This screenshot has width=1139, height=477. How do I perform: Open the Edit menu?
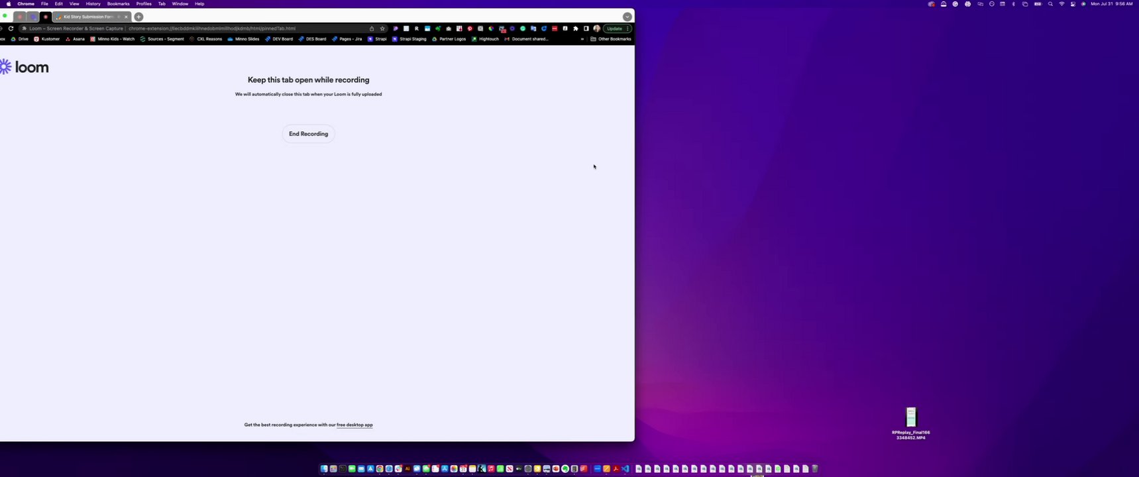pos(59,4)
